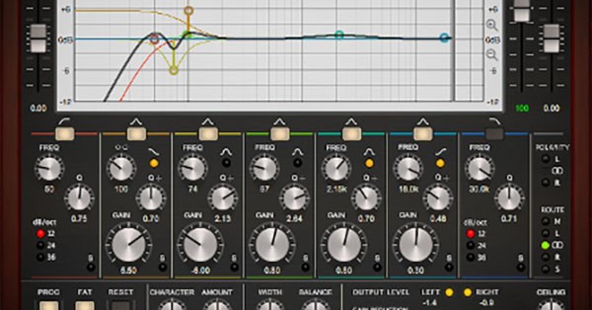Set Route to M (mid)
Viewport: 592px width, 310px height.
point(545,222)
